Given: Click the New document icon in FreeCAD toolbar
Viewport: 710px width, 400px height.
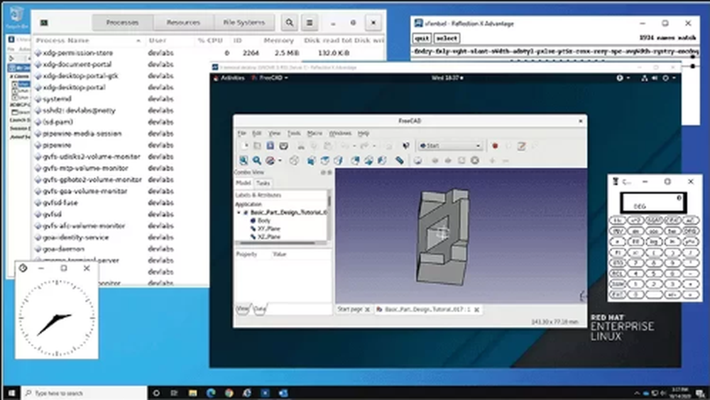Looking at the screenshot, I should pyautogui.click(x=244, y=145).
